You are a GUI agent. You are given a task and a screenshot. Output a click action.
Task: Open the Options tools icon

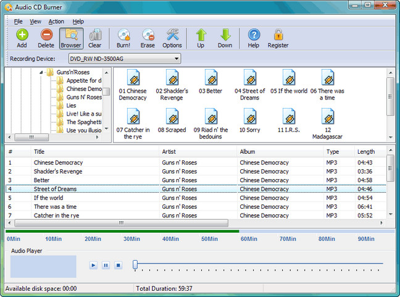click(172, 35)
